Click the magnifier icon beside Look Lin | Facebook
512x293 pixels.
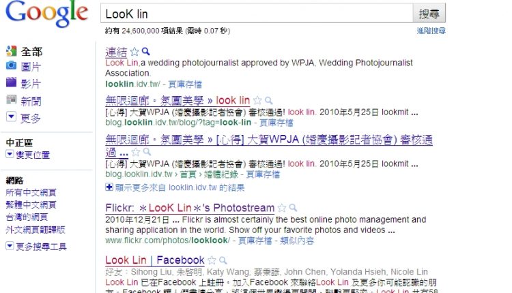click(223, 260)
